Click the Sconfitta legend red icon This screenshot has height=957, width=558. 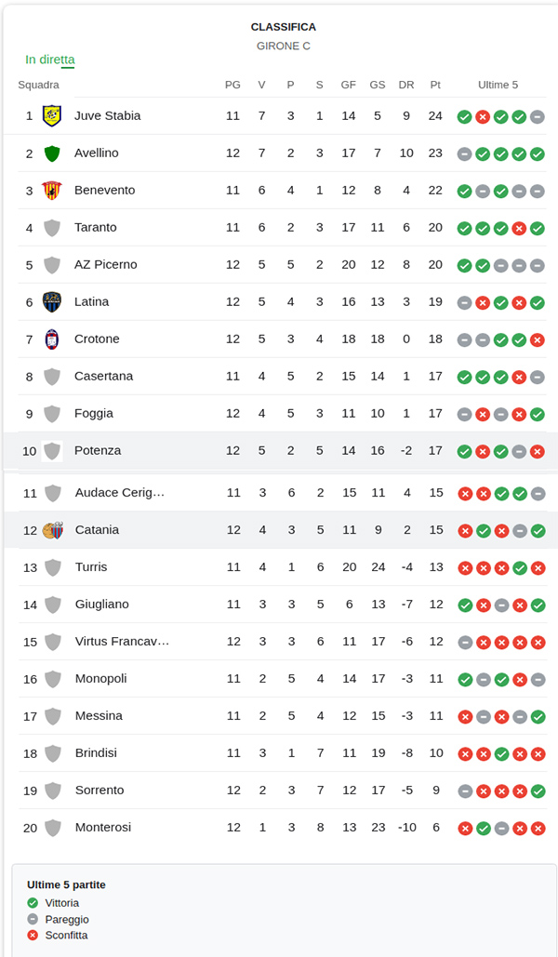coord(33,936)
